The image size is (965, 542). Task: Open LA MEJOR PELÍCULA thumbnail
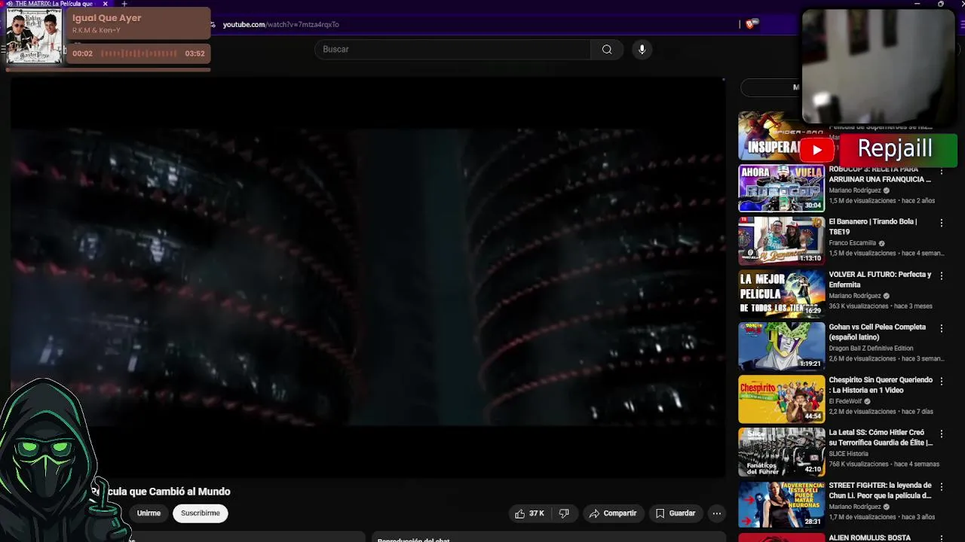782,294
